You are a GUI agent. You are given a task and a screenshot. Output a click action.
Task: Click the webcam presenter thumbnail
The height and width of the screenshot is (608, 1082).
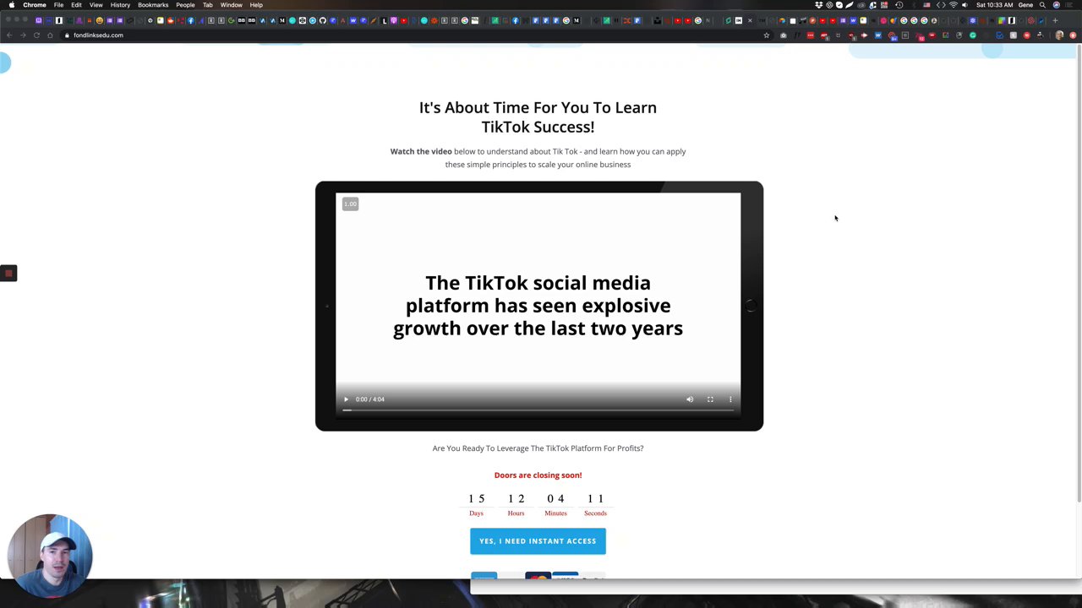coord(50,556)
